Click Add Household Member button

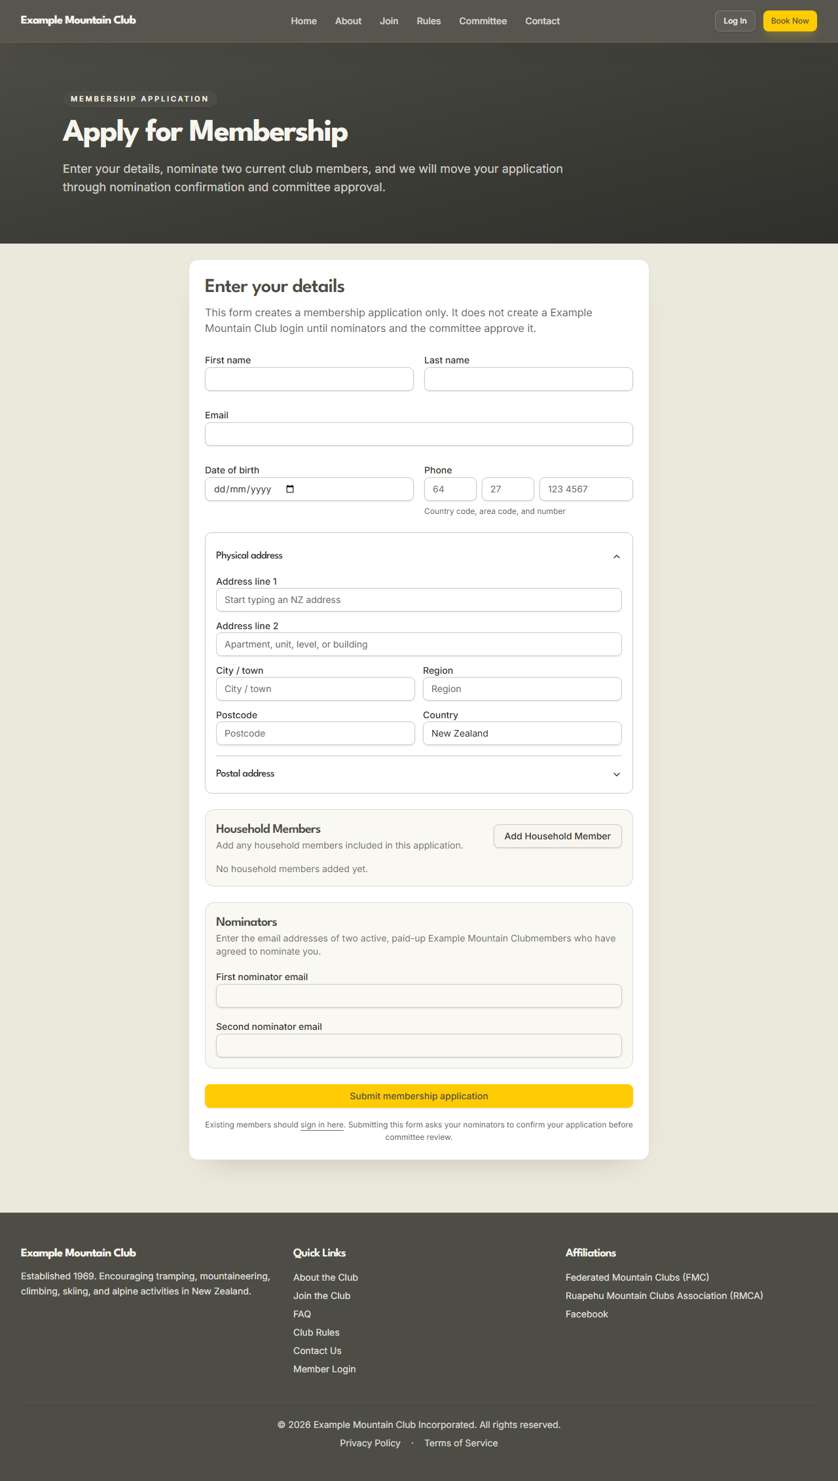click(558, 836)
